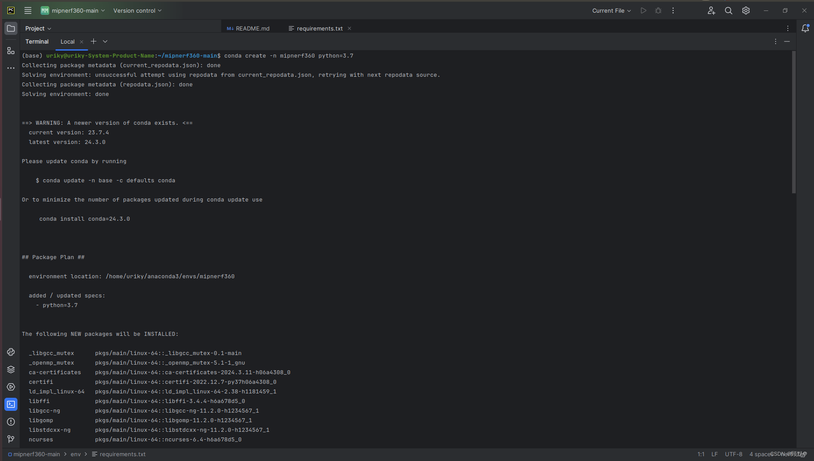
Task: Open the main hamburger menu
Action: click(27, 10)
